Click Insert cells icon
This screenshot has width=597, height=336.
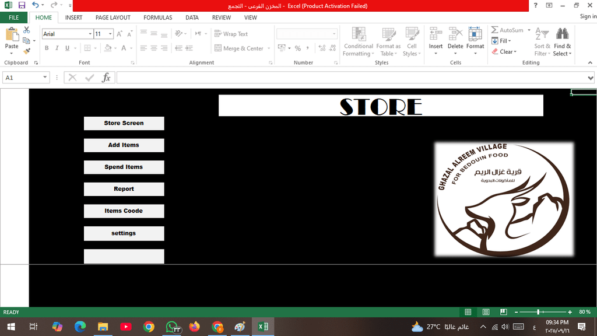(x=436, y=34)
